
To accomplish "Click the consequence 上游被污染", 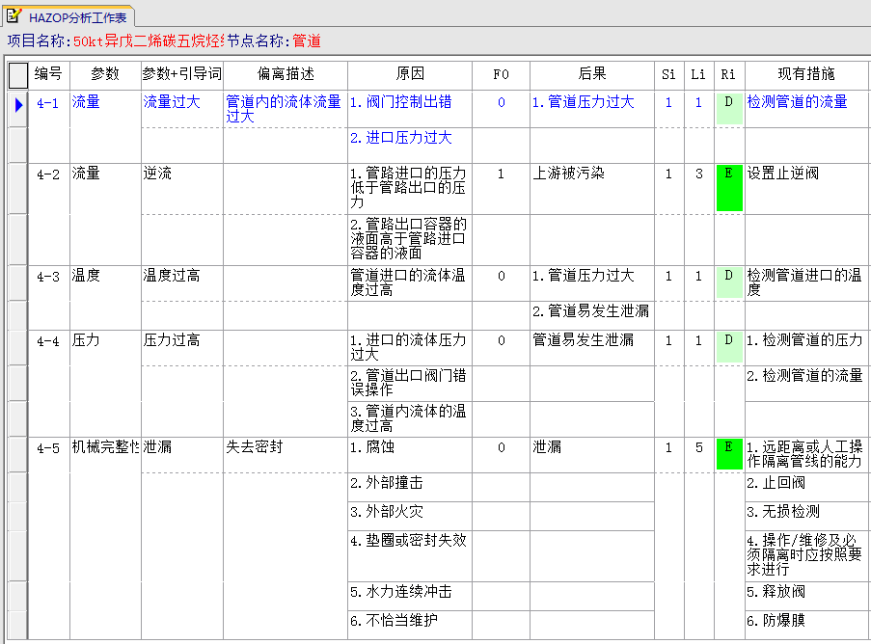I will [x=592, y=188].
